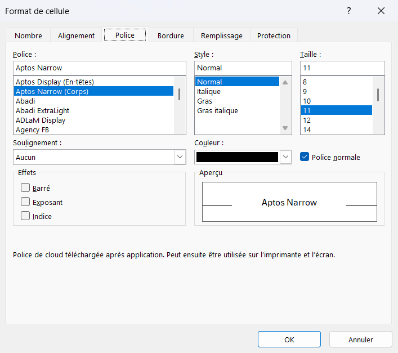Screen dimensions: 398x353
Task: Close the Format de cellule dialog
Action: (381, 11)
